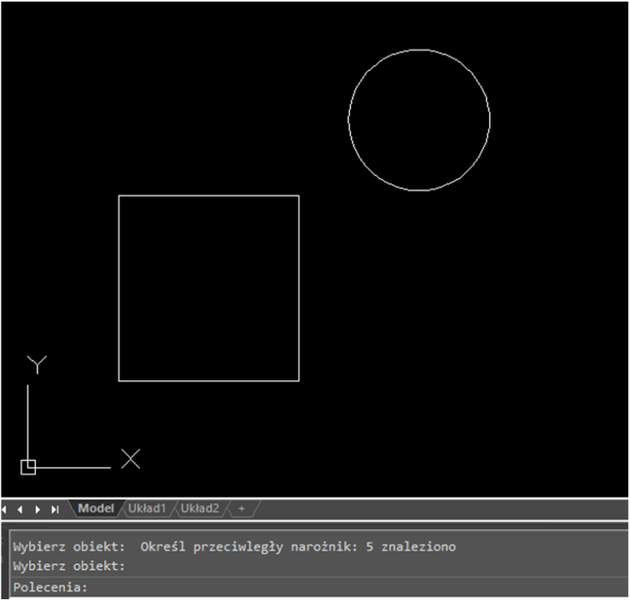The image size is (630, 600).
Task: Open the Układ1 layout tab
Action: pos(147,509)
